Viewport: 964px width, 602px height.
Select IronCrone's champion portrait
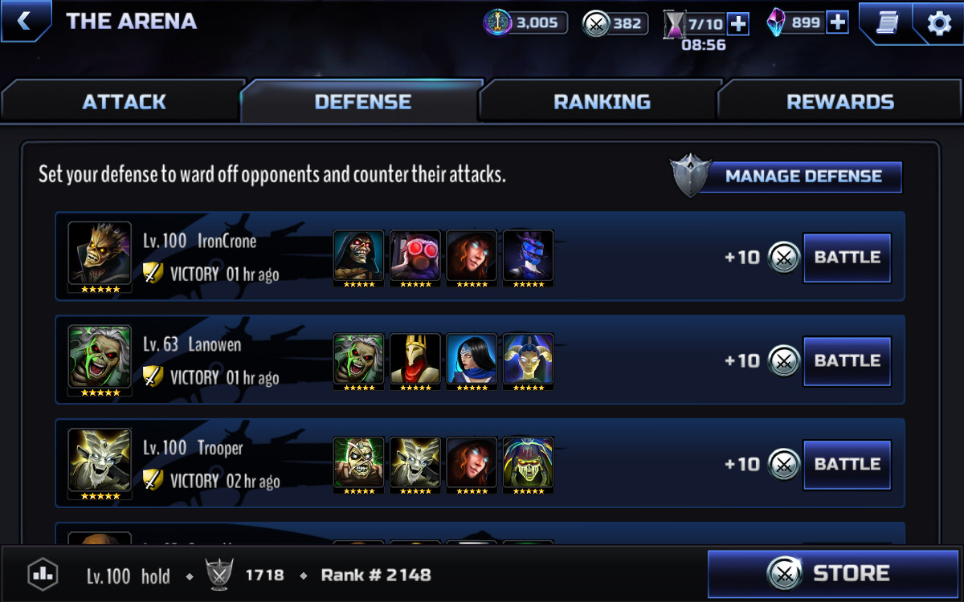100,257
